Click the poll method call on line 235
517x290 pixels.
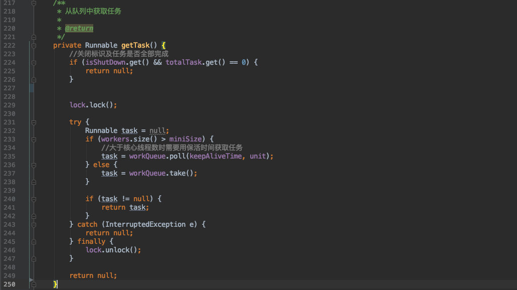pyautogui.click(x=178, y=156)
